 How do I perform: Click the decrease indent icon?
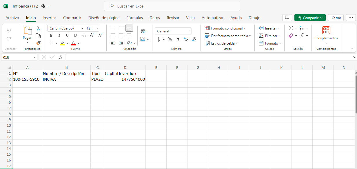pos(113,43)
